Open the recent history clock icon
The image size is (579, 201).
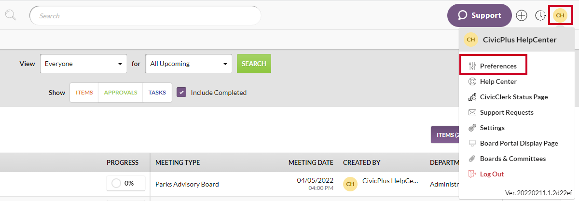point(541,15)
